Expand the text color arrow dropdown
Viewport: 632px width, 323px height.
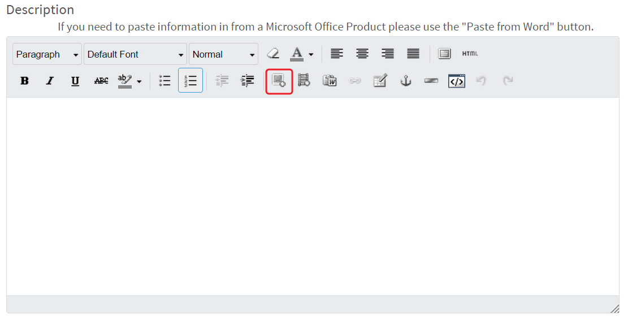[311, 54]
